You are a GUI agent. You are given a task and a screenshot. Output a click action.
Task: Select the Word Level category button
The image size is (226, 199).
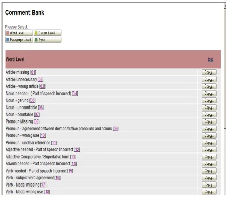click(x=19, y=33)
